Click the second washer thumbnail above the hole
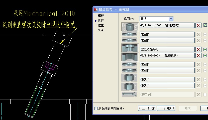The width and height of the screenshot is (208, 120). [129, 40]
